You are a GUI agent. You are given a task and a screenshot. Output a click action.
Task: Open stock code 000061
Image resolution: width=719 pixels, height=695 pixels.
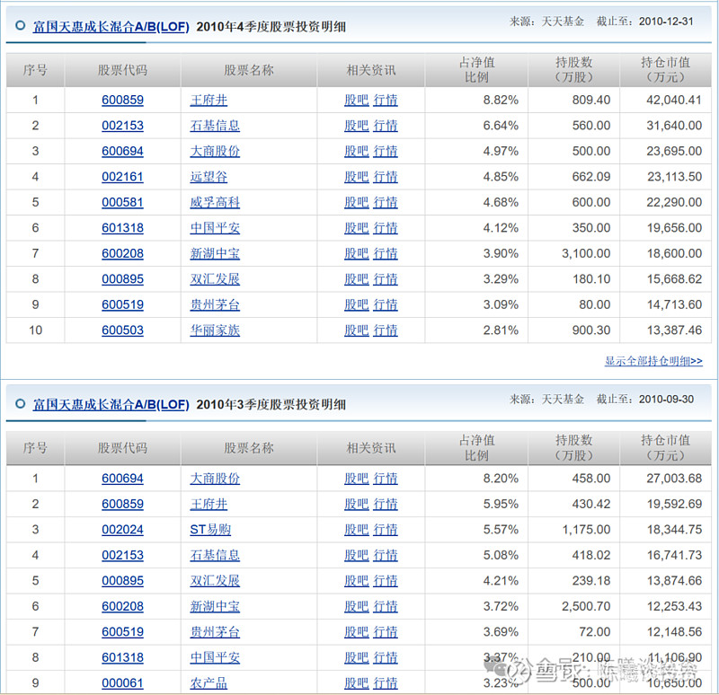click(x=122, y=683)
